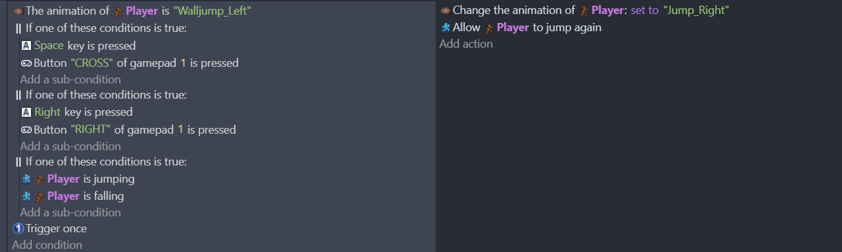Click the platformer icon beside Player is falling
The image size is (842, 252).
(26, 196)
